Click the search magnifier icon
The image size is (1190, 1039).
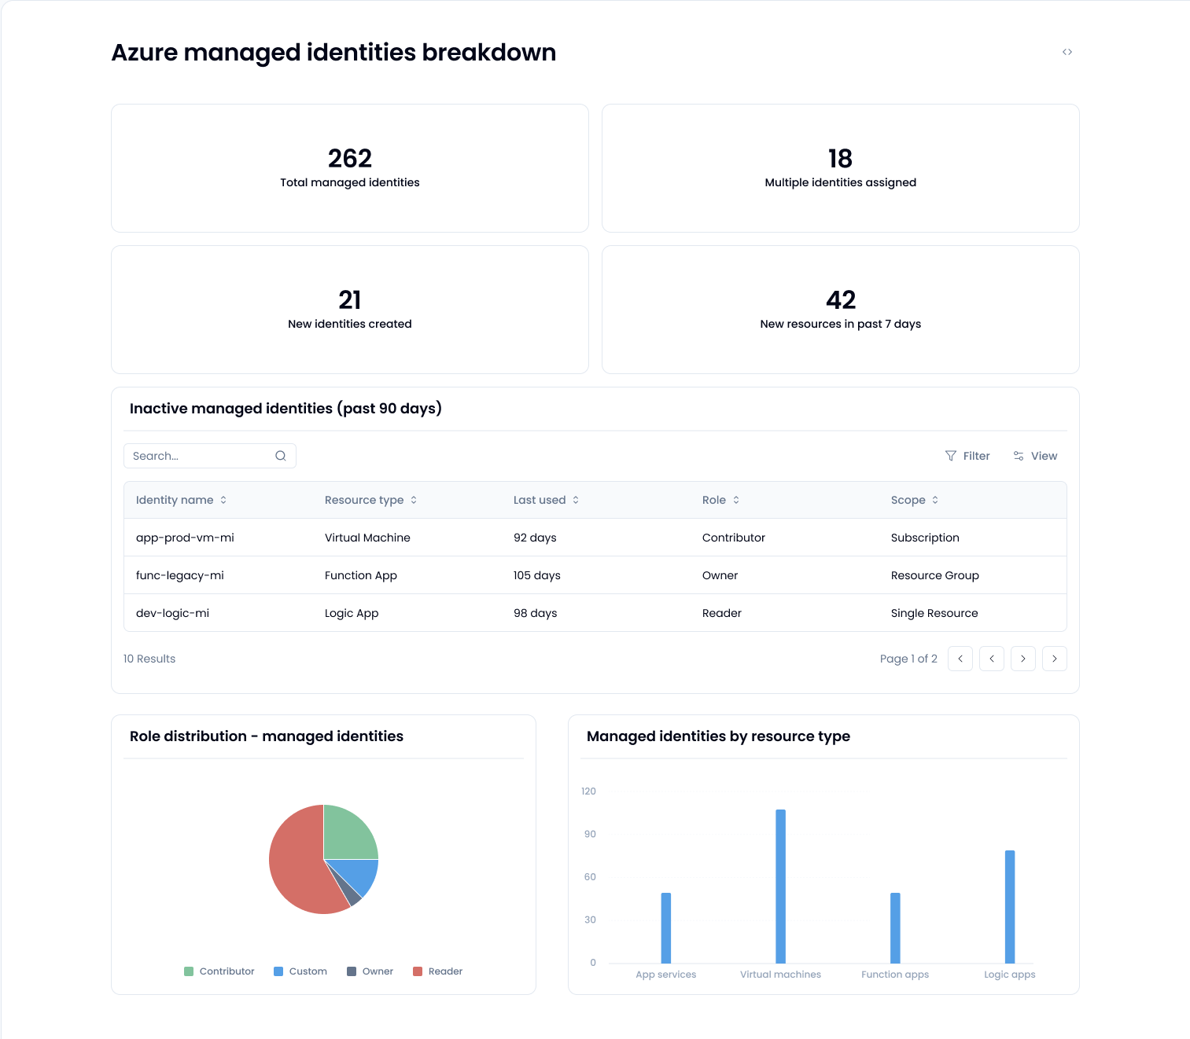pos(281,456)
